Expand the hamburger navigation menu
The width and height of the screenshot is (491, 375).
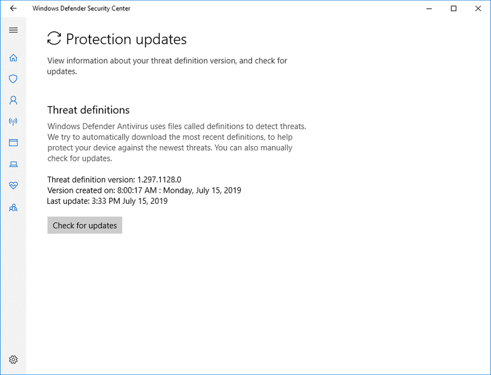point(13,30)
